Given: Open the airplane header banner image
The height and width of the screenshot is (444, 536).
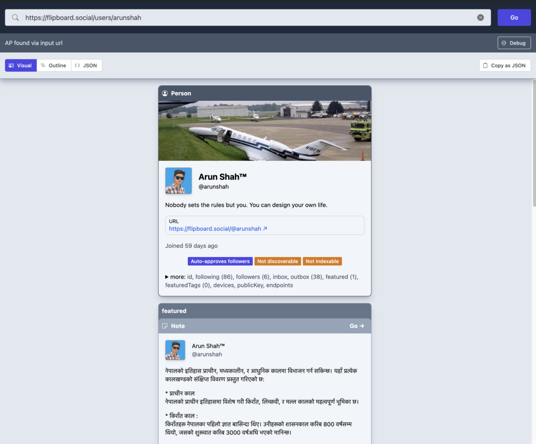Looking at the screenshot, I should 265,131.
